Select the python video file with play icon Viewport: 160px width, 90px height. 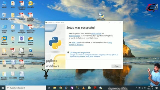[x=30, y=52]
